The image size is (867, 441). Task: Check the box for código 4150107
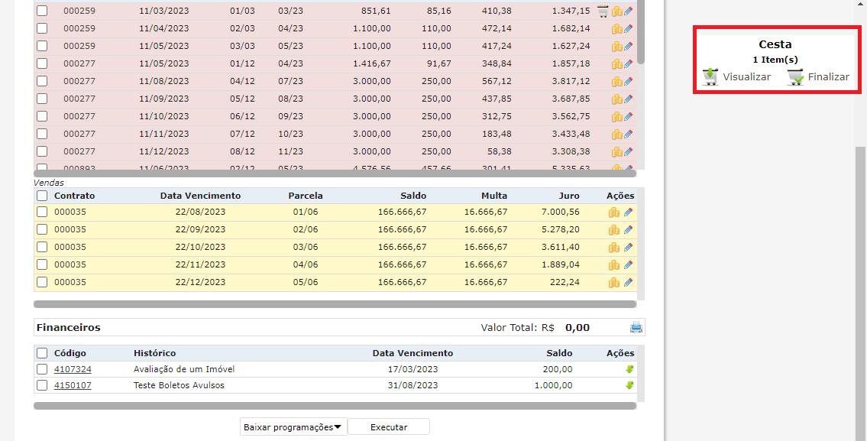click(42, 385)
